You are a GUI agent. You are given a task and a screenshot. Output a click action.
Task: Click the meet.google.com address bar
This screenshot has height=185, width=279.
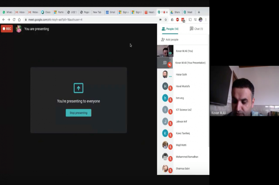[87, 20]
